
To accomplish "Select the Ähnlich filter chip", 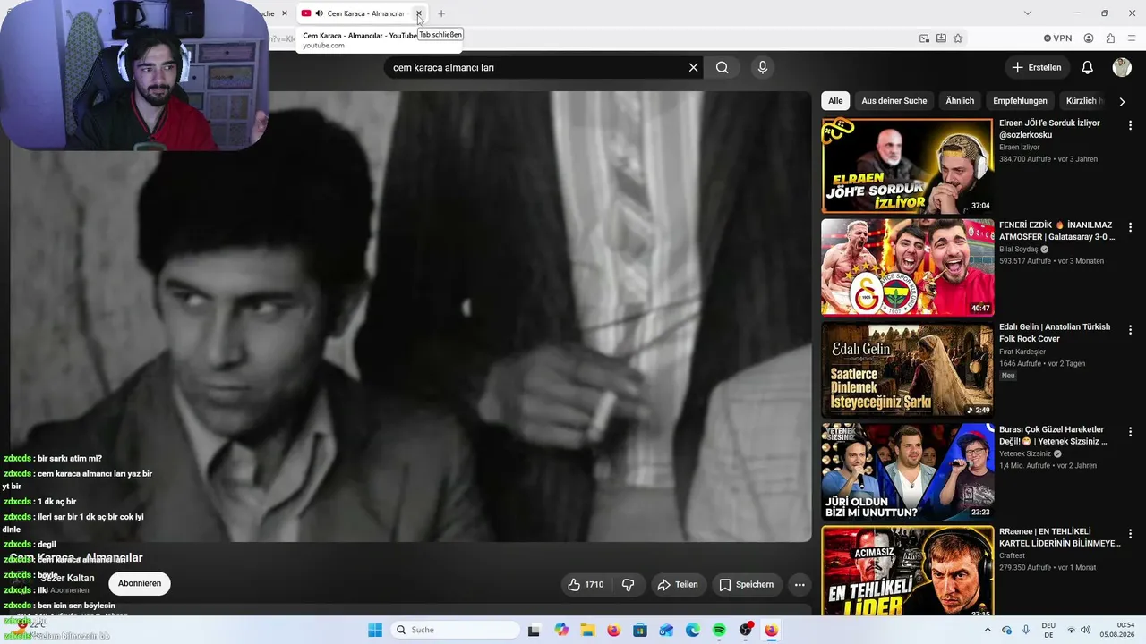I will pos(960,101).
